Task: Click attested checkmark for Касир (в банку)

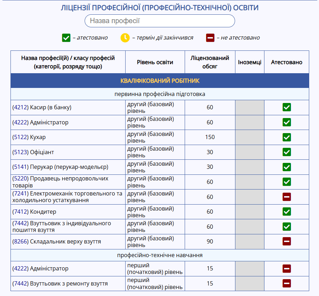Action: click(x=286, y=108)
